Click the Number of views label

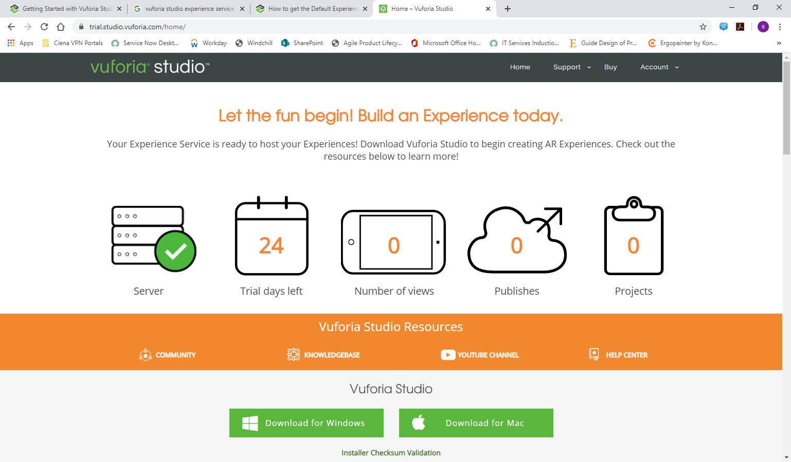coord(394,291)
